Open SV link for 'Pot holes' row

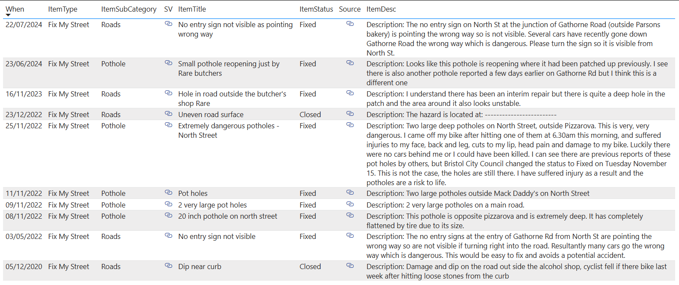click(168, 192)
